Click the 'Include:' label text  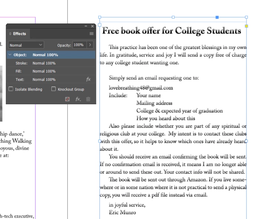(118, 95)
